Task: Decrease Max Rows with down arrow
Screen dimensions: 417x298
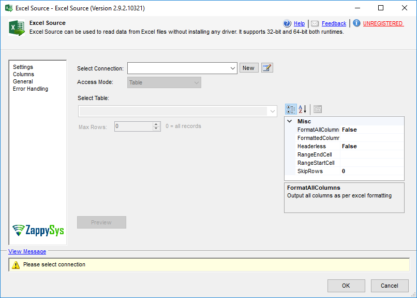Action: pos(156,129)
